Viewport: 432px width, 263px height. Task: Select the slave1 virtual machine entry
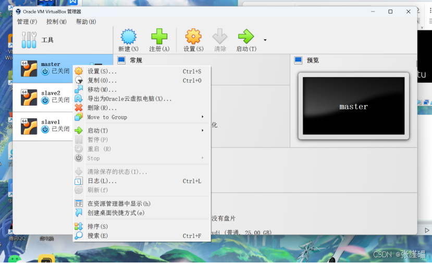(x=43, y=127)
